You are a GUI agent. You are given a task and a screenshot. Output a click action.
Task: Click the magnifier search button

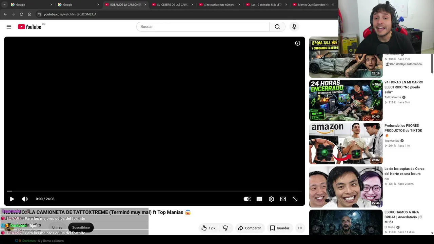(x=277, y=27)
